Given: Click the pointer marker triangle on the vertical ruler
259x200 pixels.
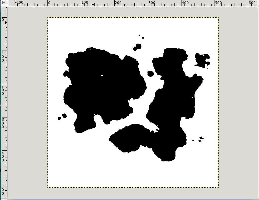Looking at the screenshot, I should pos(6,23).
